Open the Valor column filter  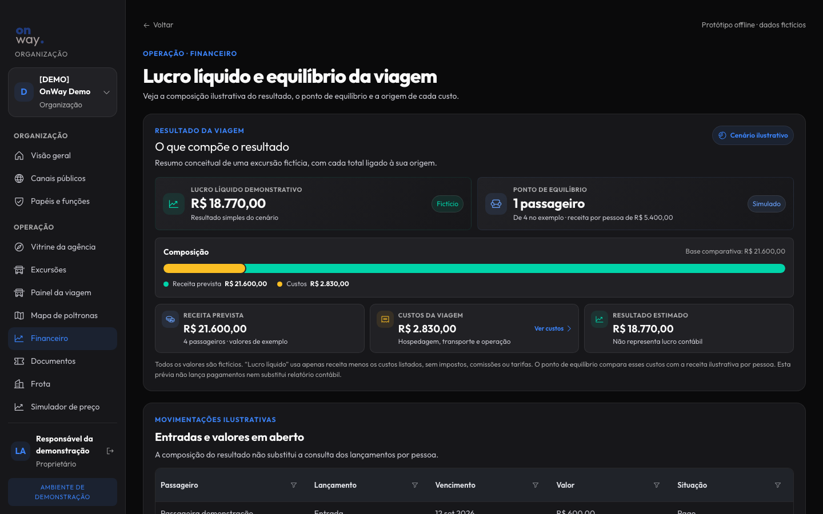click(x=657, y=485)
